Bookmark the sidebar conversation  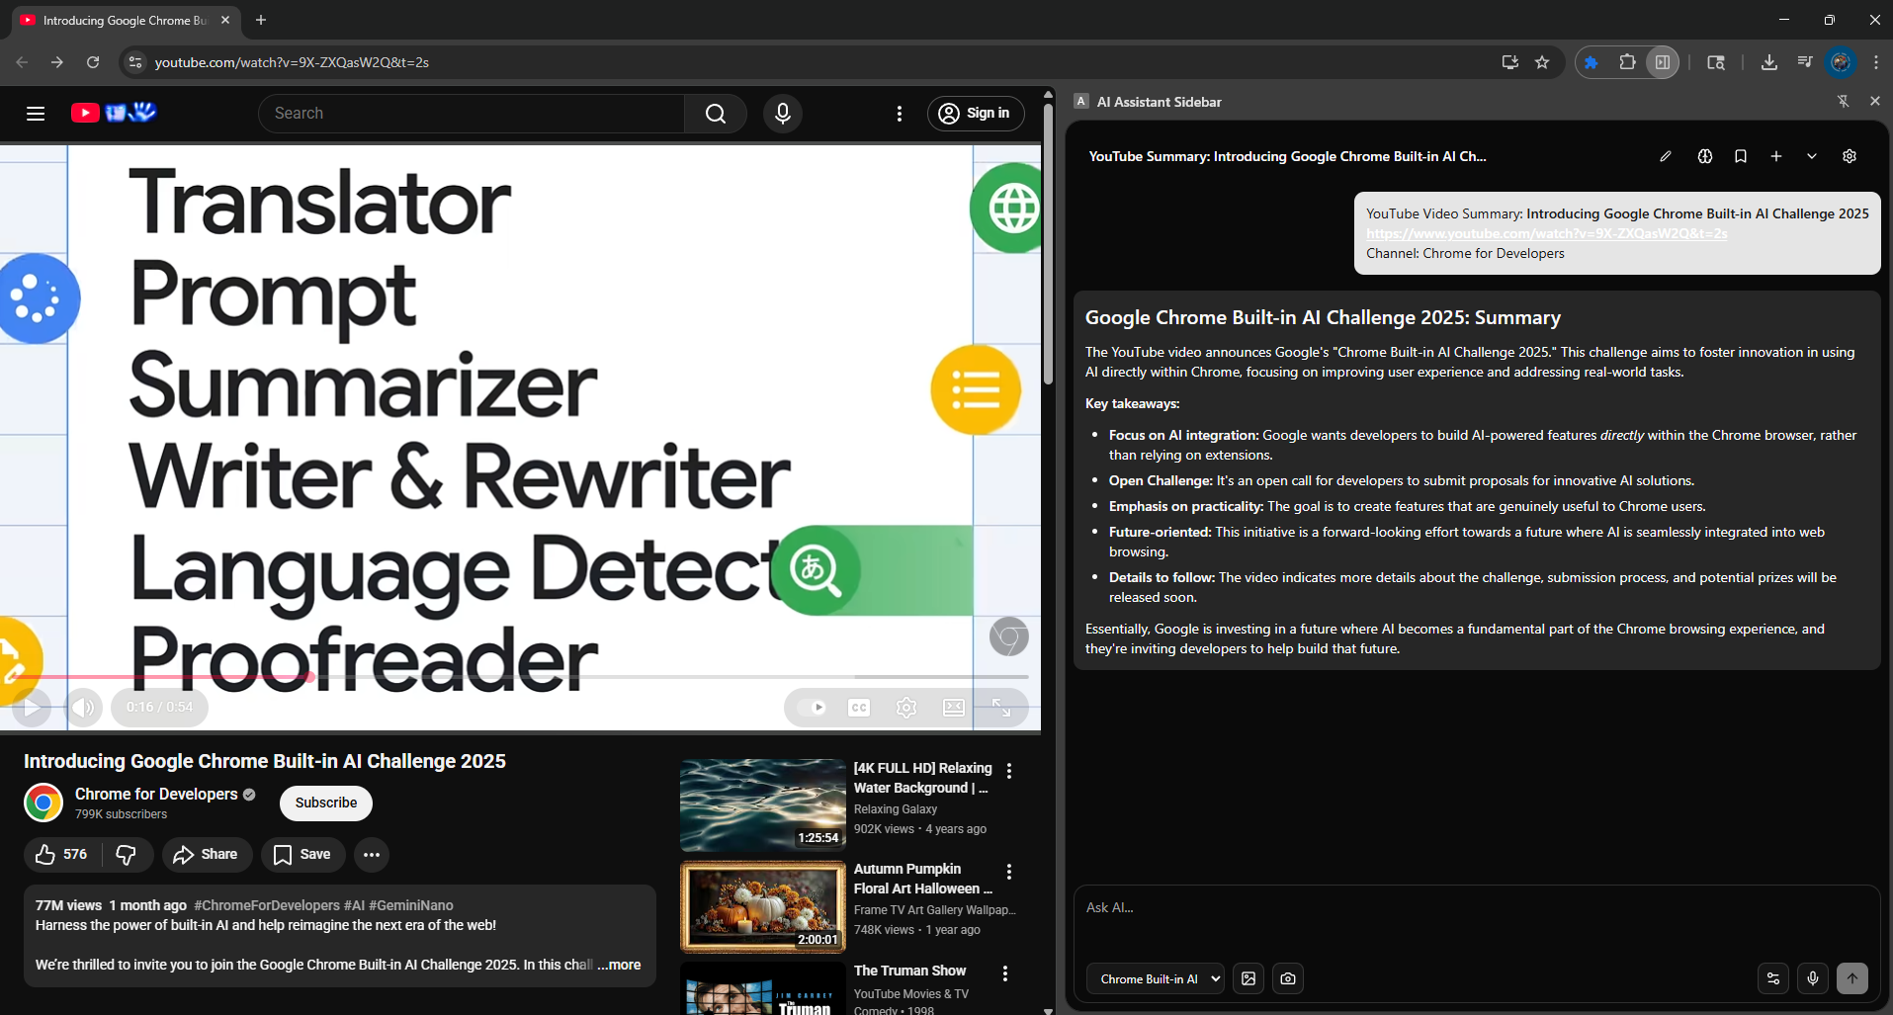(x=1741, y=156)
